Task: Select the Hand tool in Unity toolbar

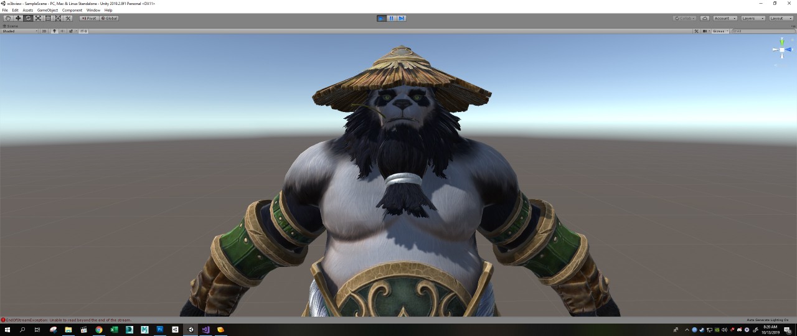Action: pyautogui.click(x=8, y=18)
